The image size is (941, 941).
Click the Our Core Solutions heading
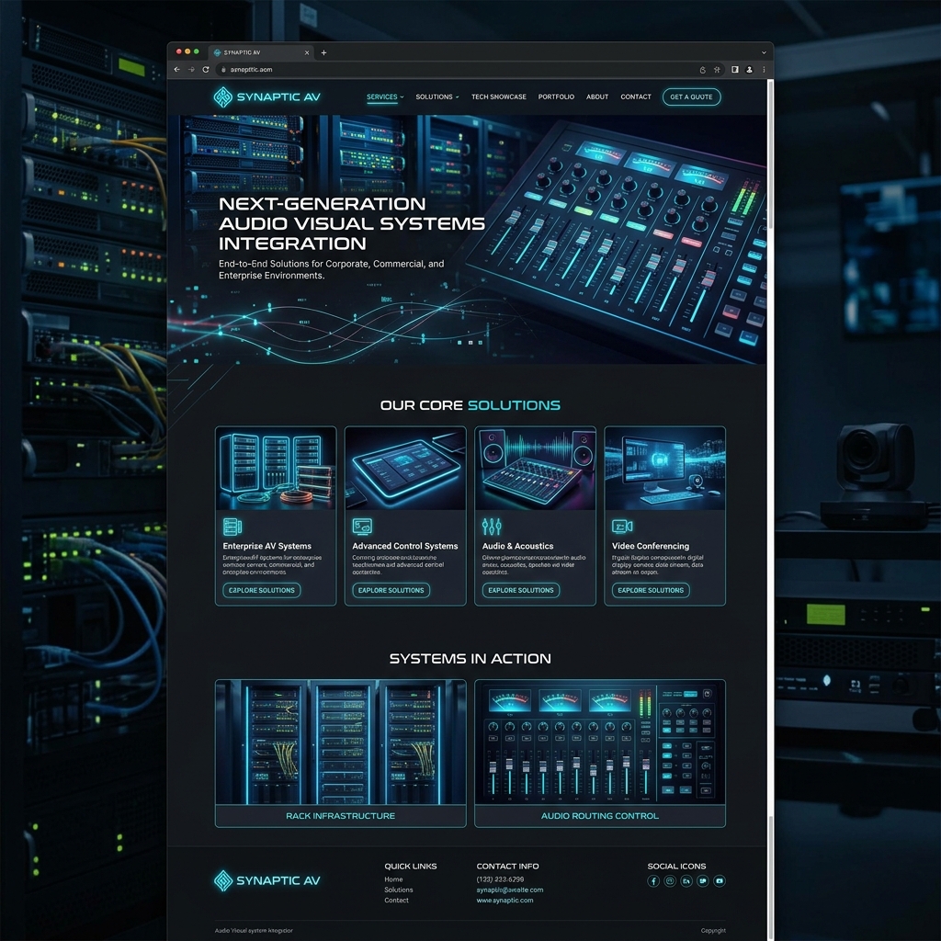pos(470,405)
